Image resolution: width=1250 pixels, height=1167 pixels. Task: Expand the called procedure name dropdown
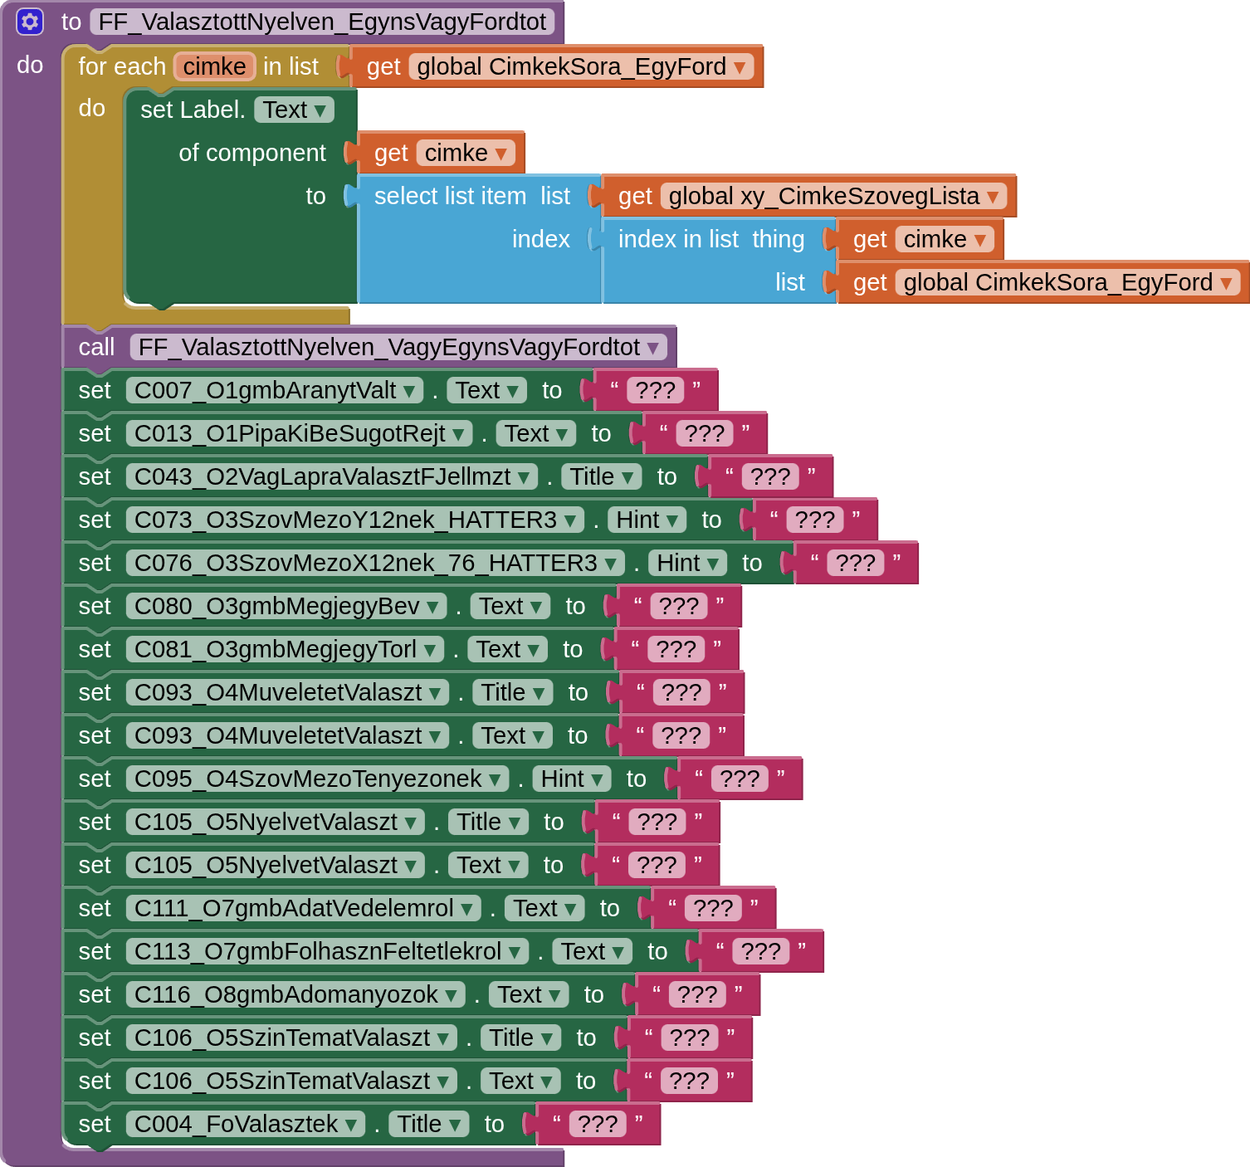[653, 348]
